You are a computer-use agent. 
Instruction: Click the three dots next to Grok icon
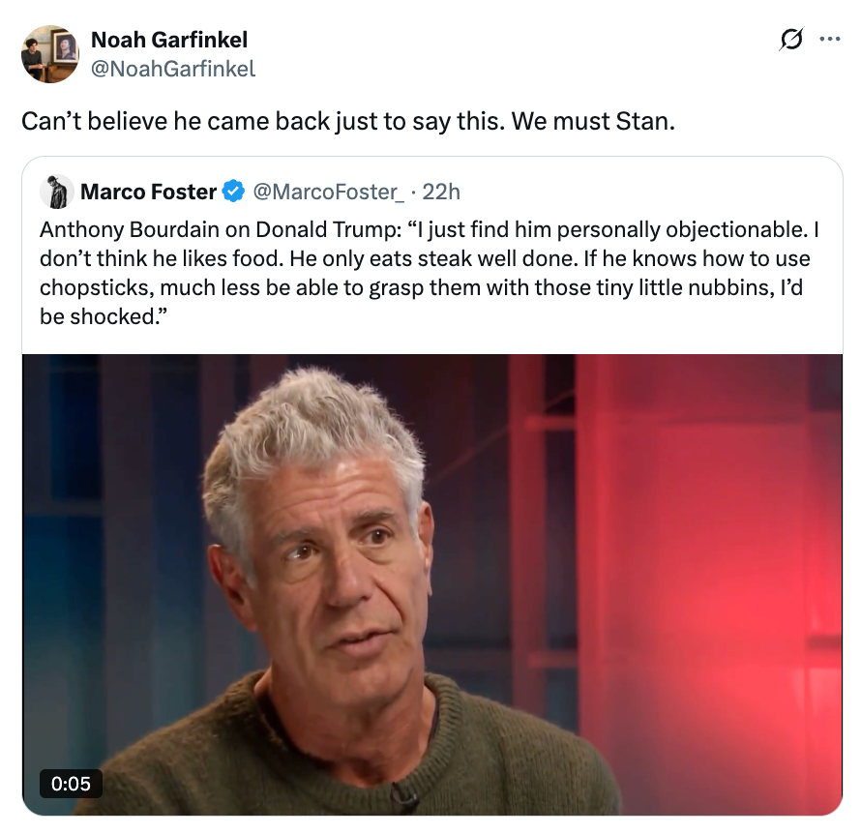tap(829, 36)
